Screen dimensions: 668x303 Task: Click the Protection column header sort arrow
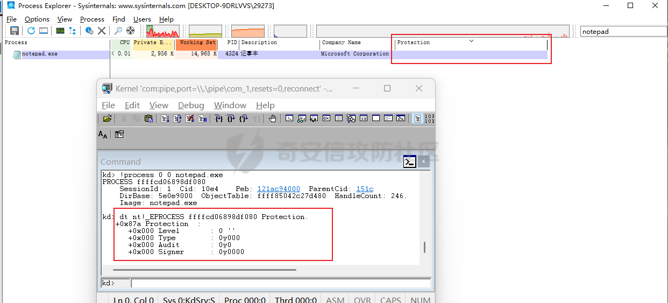[471, 41]
